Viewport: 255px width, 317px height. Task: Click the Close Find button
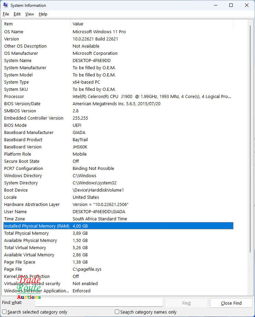click(231, 303)
